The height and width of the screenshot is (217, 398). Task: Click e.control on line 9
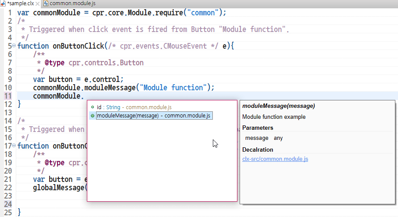[102, 79]
